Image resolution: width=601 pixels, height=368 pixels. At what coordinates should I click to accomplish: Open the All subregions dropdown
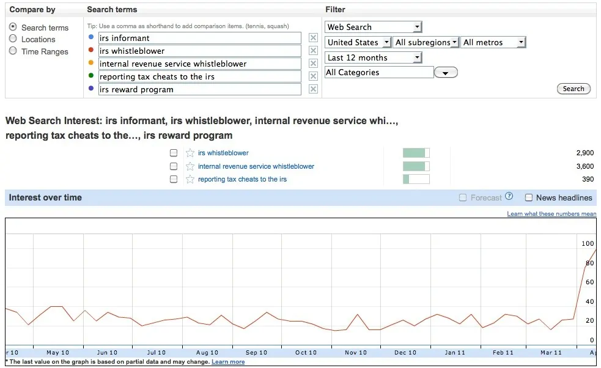426,42
